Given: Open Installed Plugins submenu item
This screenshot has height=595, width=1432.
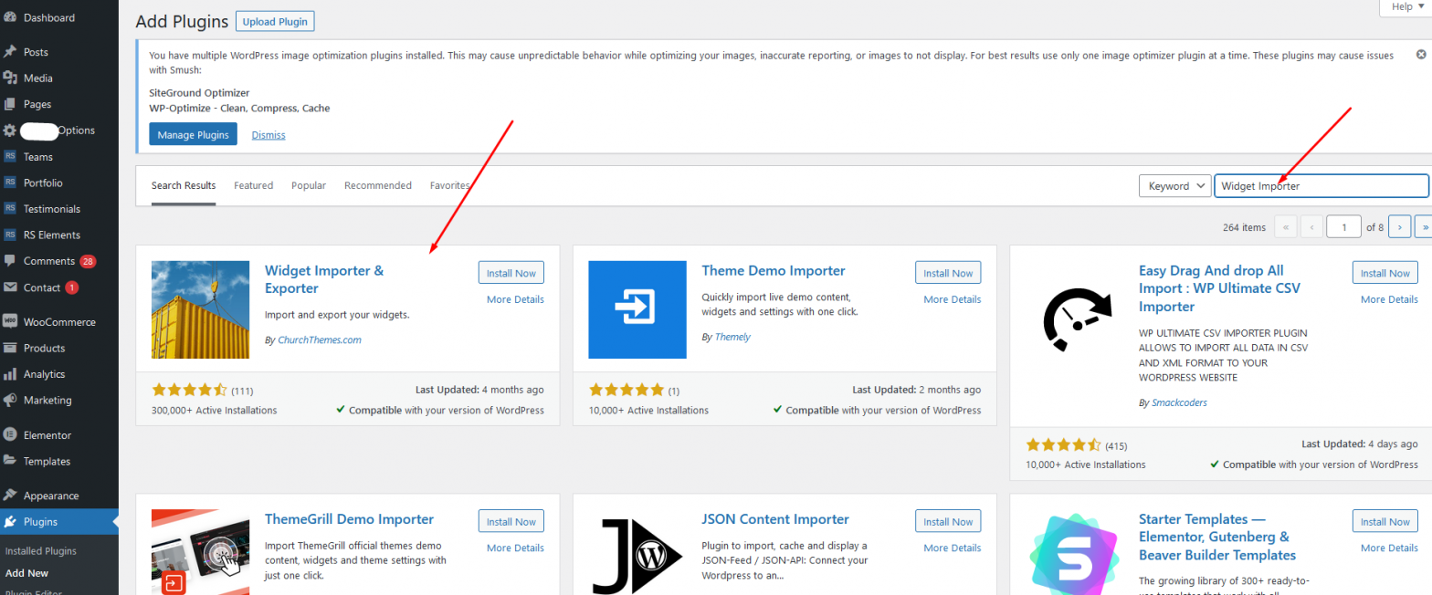Looking at the screenshot, I should [x=40, y=551].
